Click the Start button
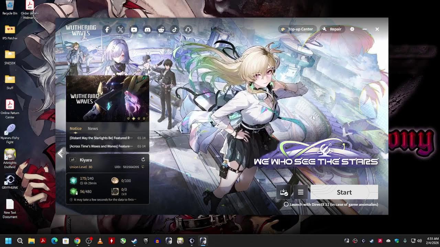 click(344, 192)
